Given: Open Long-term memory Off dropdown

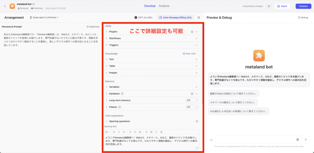Looking at the screenshot, I should [x=192, y=100].
